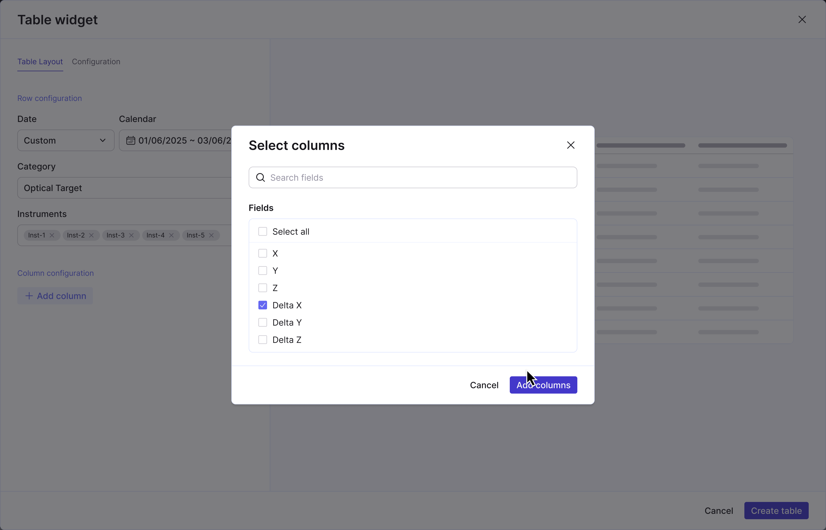The height and width of the screenshot is (530, 826).
Task: Remove the Inst-1 instrument chip
Action: click(x=52, y=235)
